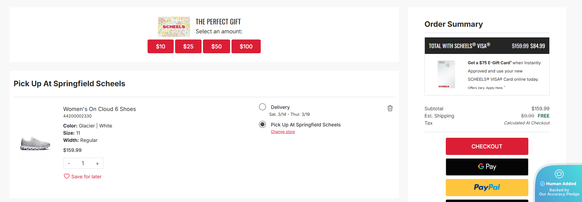Decrease quantity with the minus button
Viewport: 582px width, 202px height.
(x=69, y=164)
